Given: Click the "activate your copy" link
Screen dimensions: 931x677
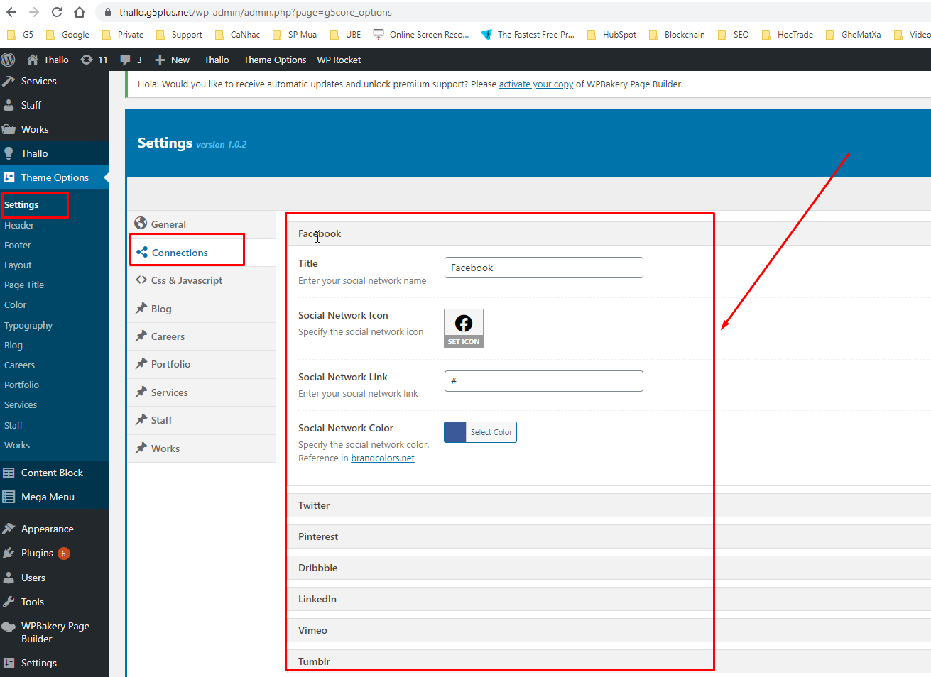Looking at the screenshot, I should coord(536,84).
